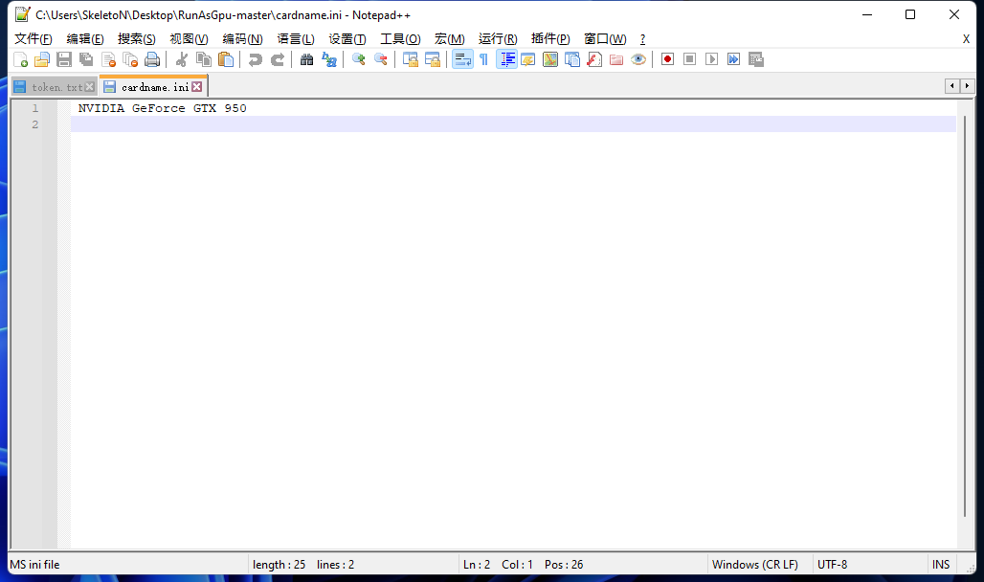Open the 视图(V) menu
Screen dimensions: 984x582
click(x=189, y=39)
